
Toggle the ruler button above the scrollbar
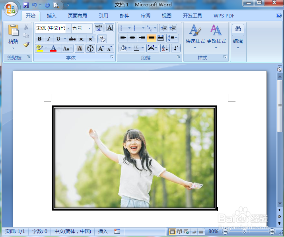coord(280,69)
